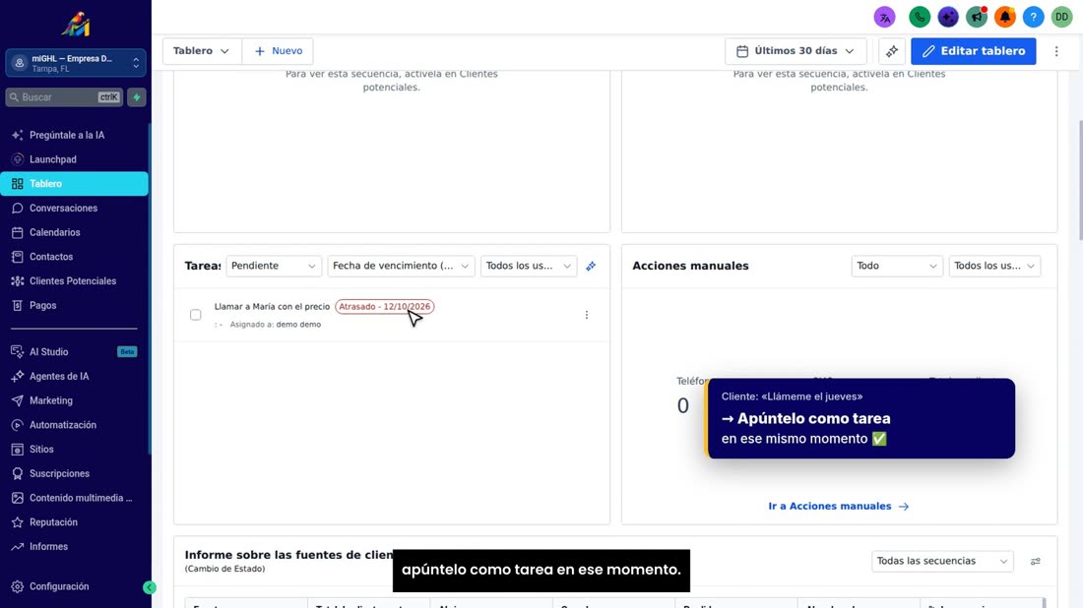Viewport: 1083px width, 608px height.
Task: Click the page vertical scrollbar
Action: [1079, 181]
